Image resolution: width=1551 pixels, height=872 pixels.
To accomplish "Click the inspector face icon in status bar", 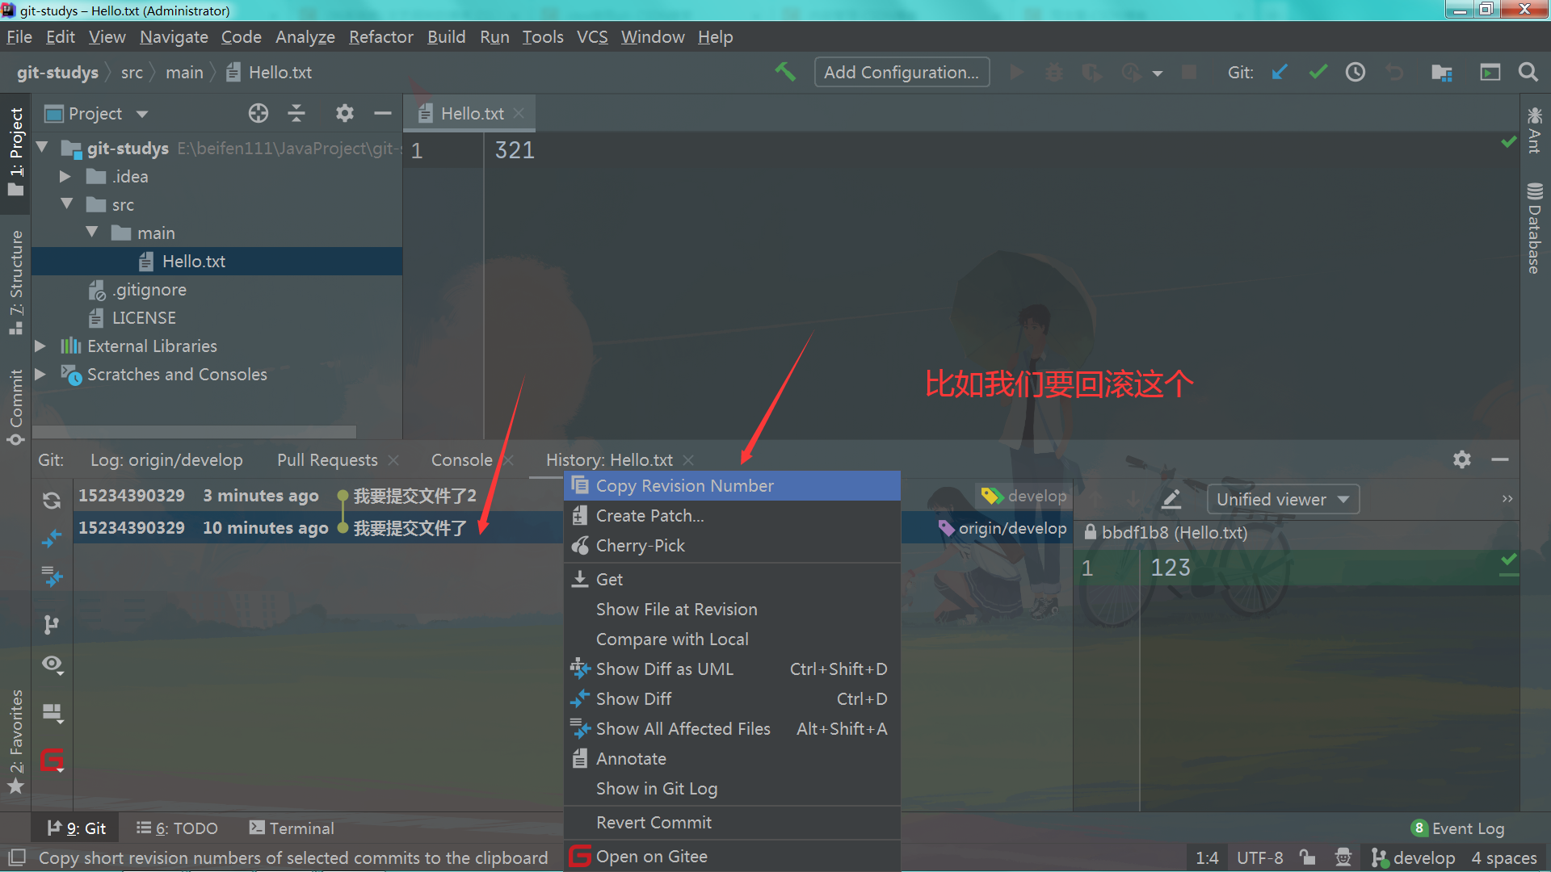I will point(1343,857).
